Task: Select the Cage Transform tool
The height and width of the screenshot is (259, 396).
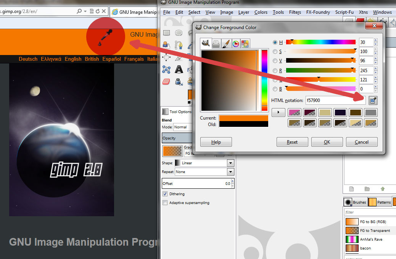Action: [x=166, y=69]
